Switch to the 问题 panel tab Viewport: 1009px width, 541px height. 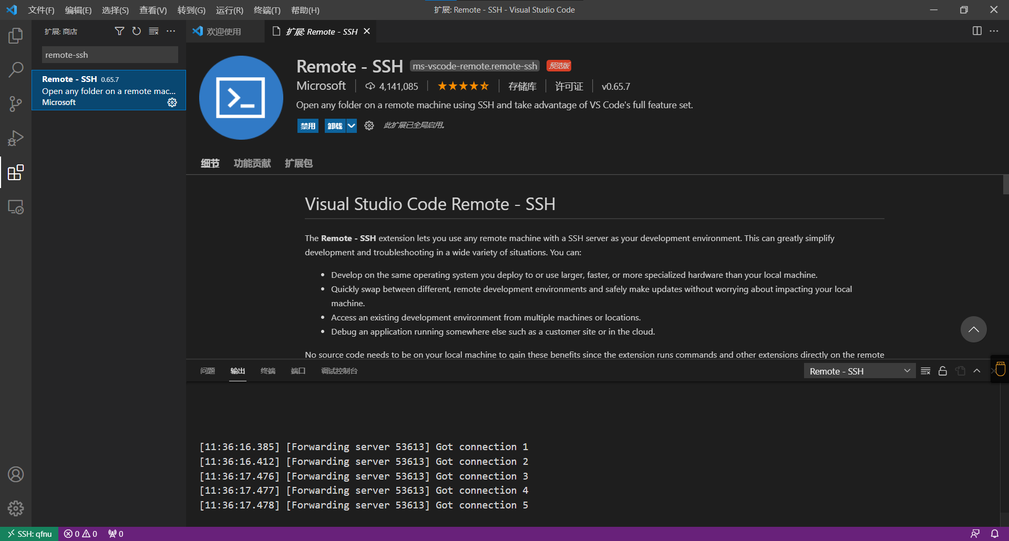pyautogui.click(x=208, y=371)
